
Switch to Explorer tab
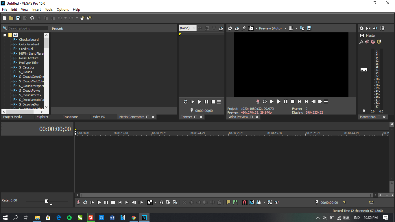(43, 117)
